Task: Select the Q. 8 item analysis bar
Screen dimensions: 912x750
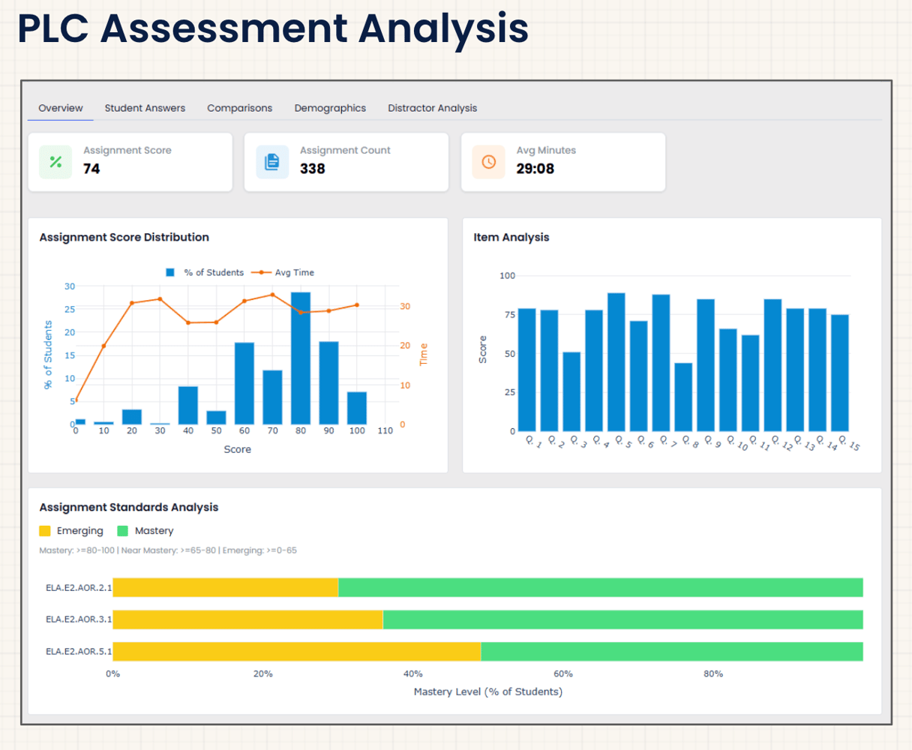Action: click(x=683, y=397)
